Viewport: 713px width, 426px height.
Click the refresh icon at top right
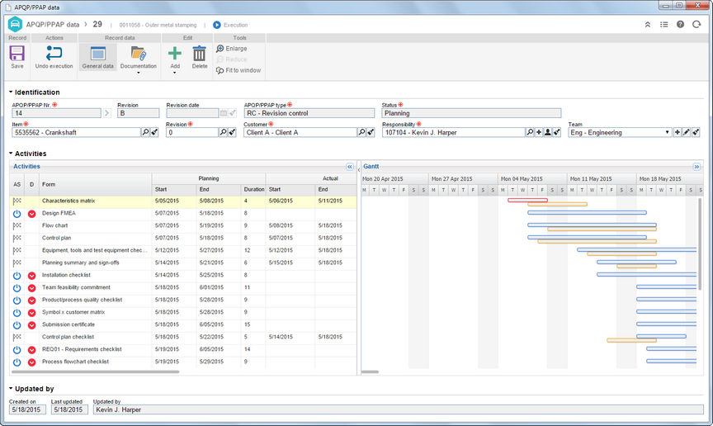click(x=696, y=25)
